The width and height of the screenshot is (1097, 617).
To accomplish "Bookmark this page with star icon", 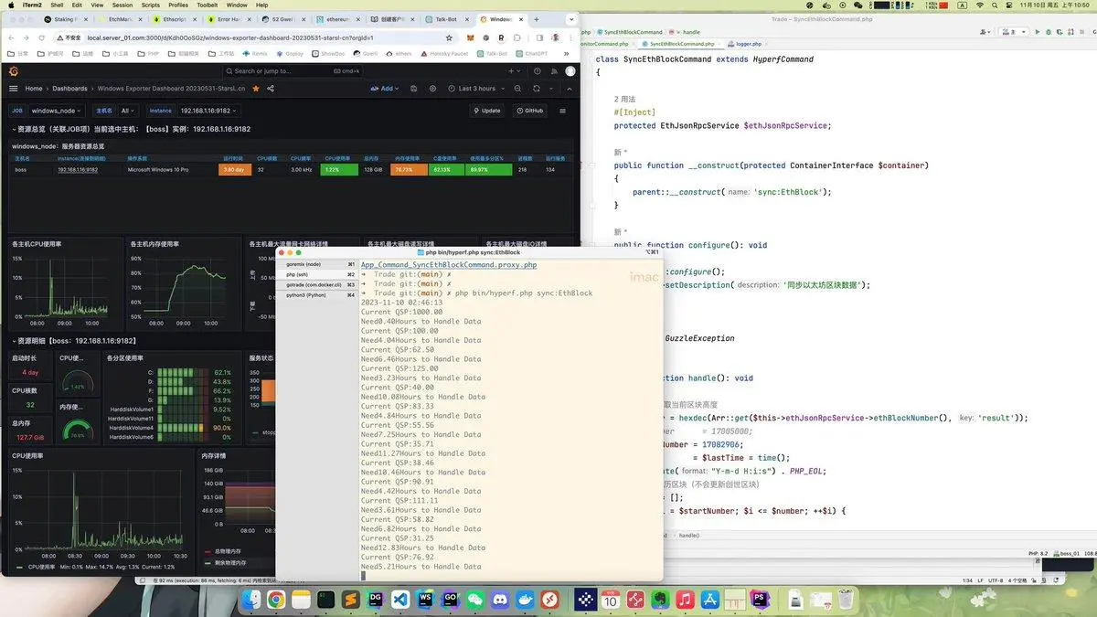I will [x=449, y=37].
